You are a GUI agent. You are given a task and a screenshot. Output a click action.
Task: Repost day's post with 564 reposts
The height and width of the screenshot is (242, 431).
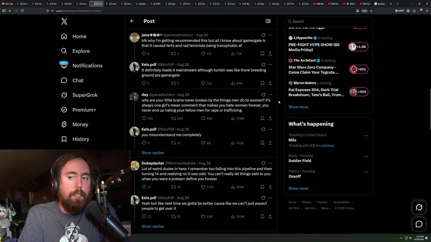coord(177,118)
